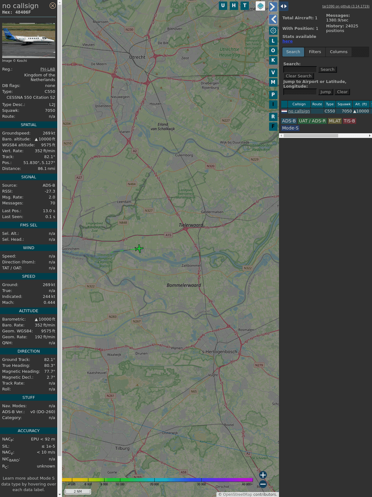Toggle the F map button
Viewport: 372px width, 497px height.
(273, 126)
